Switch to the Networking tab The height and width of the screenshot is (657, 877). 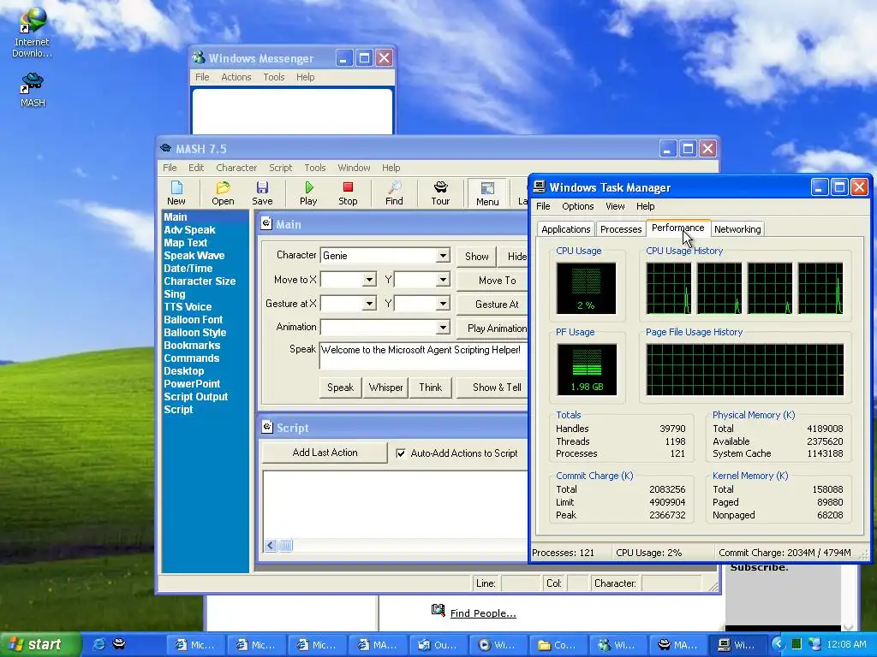tap(737, 229)
